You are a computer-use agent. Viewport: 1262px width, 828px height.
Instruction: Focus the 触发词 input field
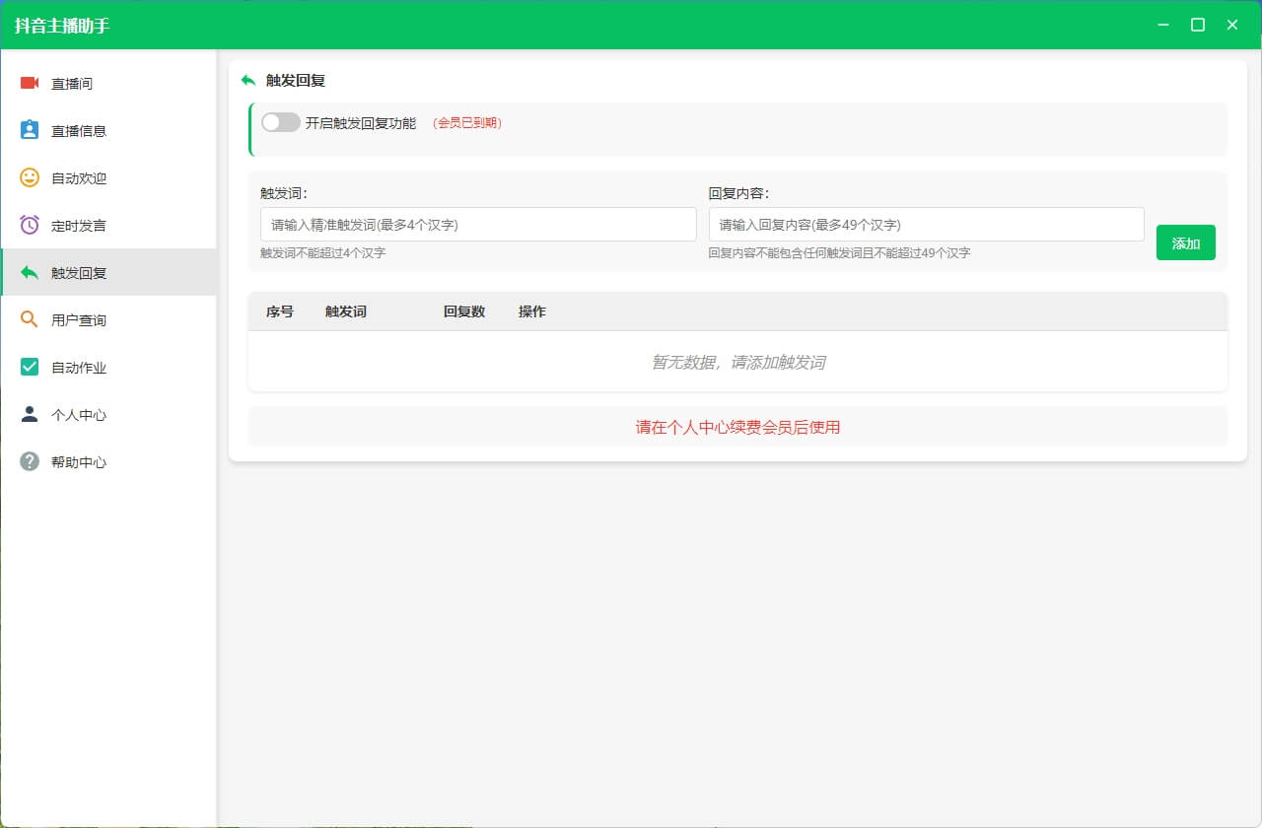(x=478, y=224)
